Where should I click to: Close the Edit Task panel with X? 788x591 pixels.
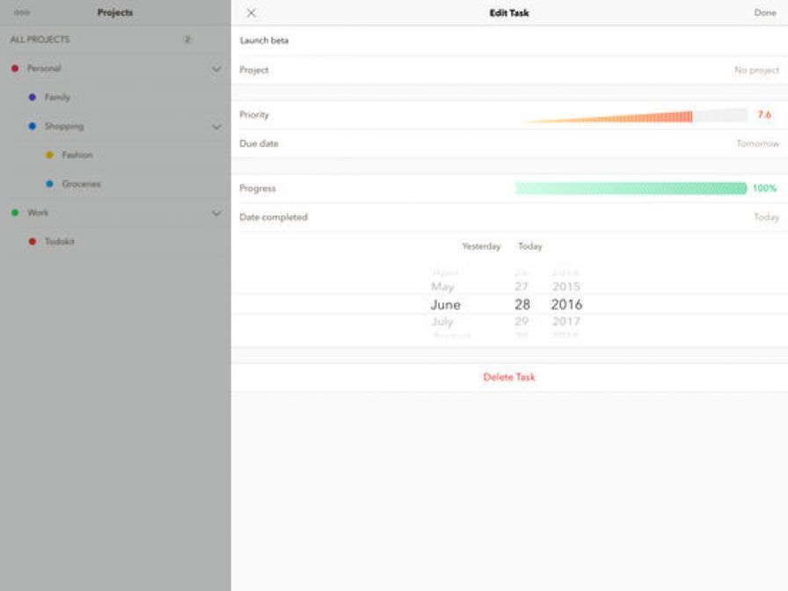(252, 13)
